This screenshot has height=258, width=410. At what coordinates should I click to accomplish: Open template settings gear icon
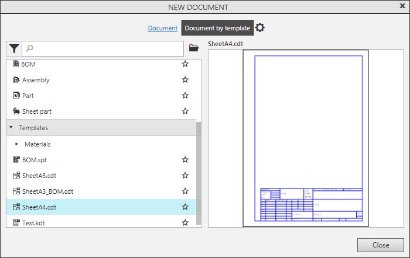tap(261, 28)
